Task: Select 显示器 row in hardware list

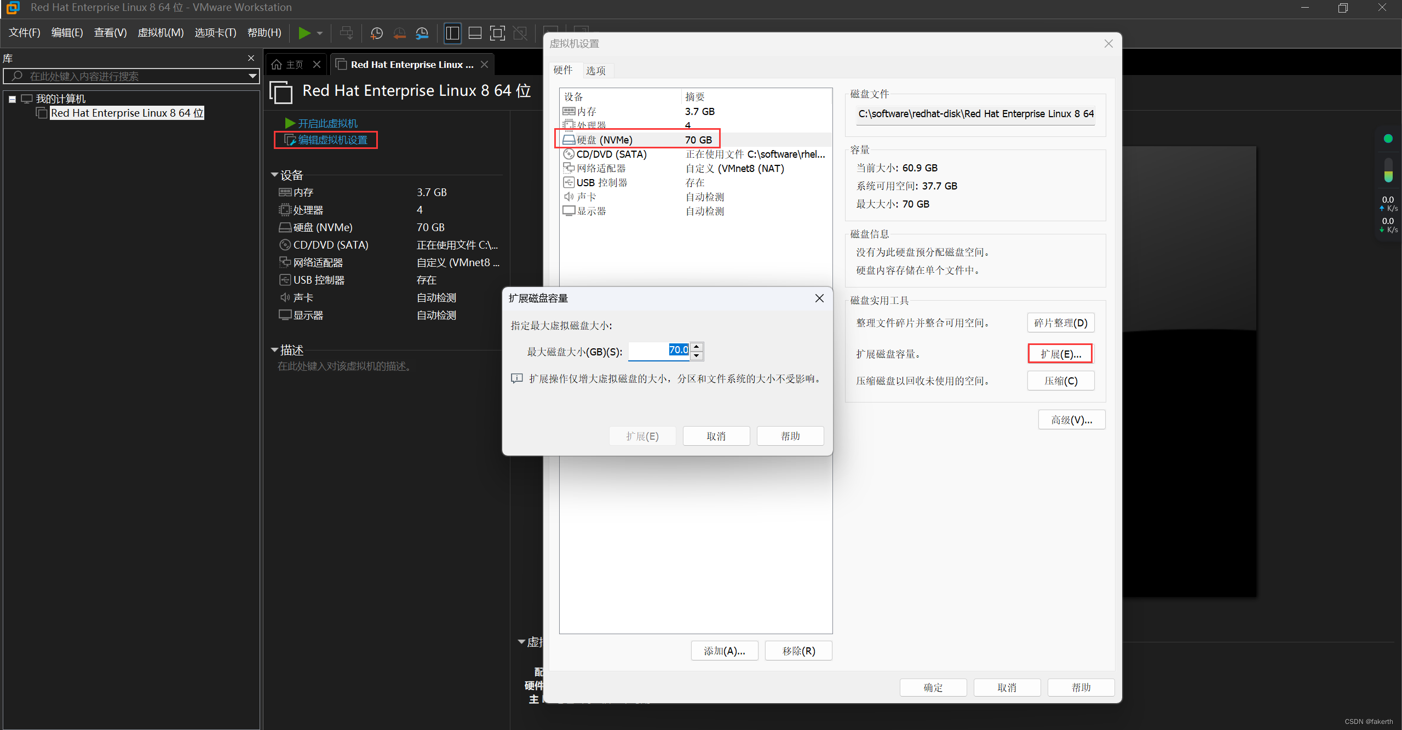Action: [x=696, y=211]
